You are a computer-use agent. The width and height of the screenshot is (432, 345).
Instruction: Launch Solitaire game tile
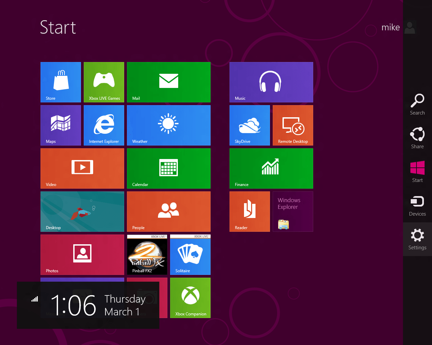(190, 255)
